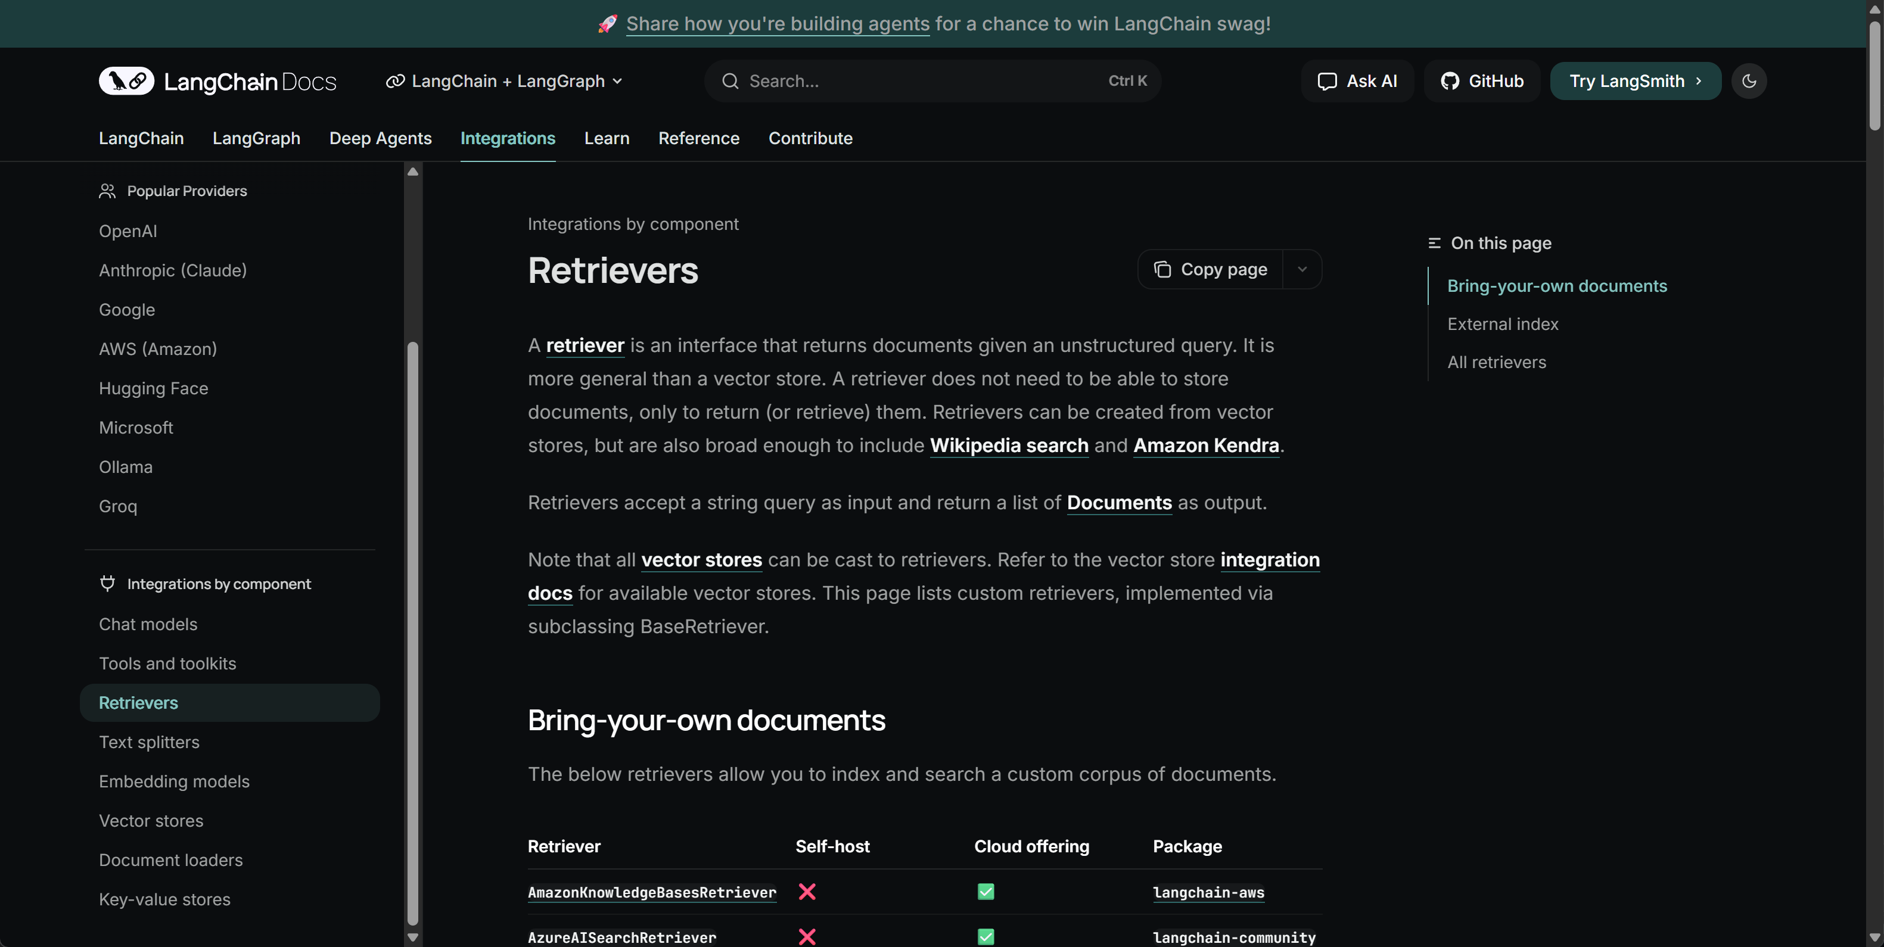Open the banner link about building agents
This screenshot has width=1884, height=947.
pyautogui.click(x=778, y=23)
